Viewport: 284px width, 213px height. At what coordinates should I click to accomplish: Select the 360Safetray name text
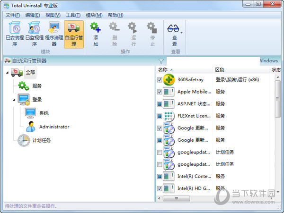click(x=190, y=80)
